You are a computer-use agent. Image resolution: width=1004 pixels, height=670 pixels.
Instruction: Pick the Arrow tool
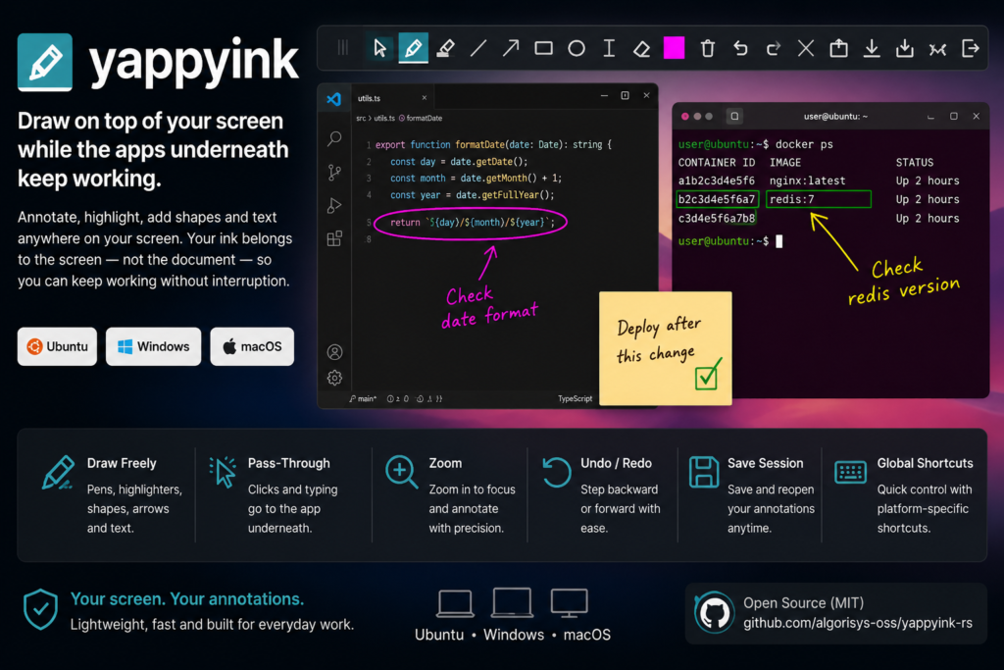(511, 48)
